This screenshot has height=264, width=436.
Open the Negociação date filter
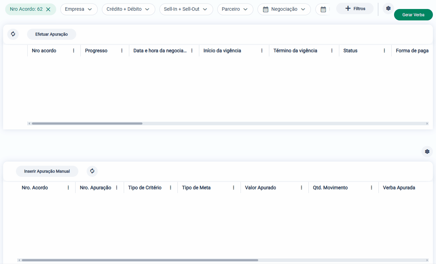click(x=284, y=9)
